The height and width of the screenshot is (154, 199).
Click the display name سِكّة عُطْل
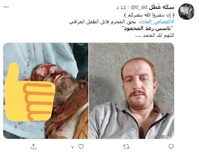[x=161, y=7]
